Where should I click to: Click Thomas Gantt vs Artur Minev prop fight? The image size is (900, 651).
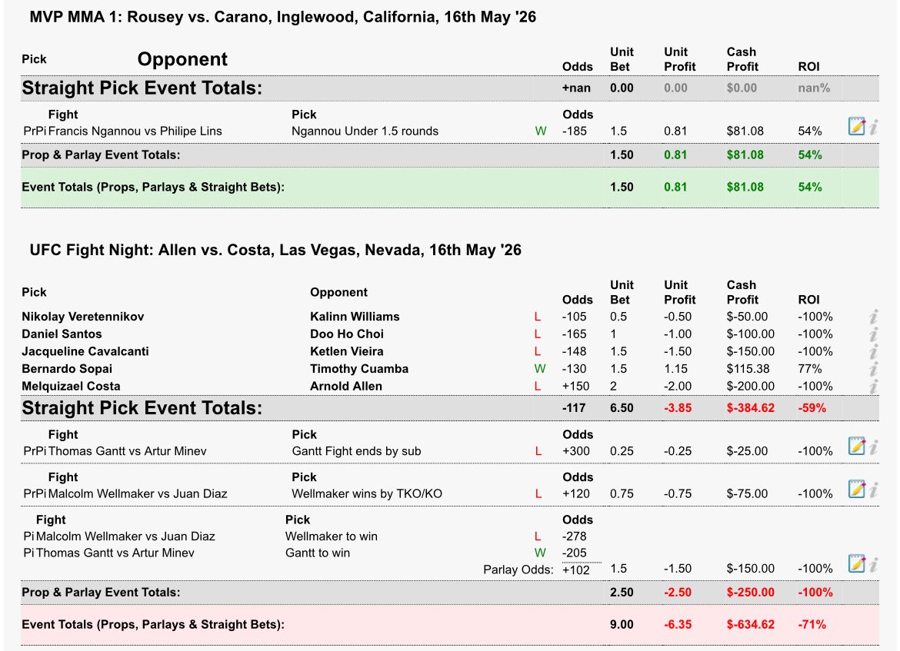point(128,451)
